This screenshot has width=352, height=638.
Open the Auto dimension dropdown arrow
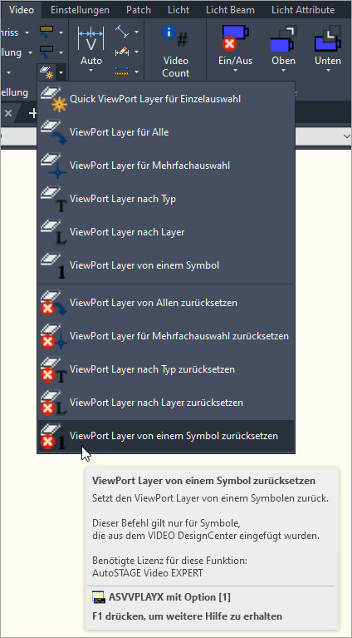(91, 71)
